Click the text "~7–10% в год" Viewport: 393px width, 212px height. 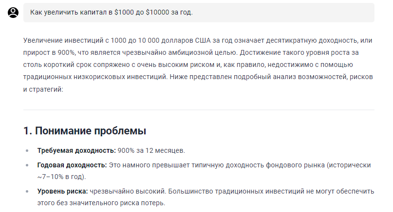[60, 177]
